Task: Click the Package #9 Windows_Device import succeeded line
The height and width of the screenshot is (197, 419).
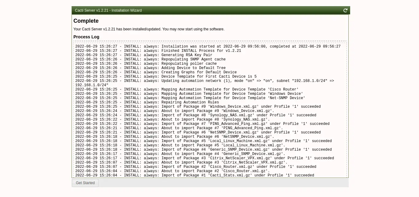Action: (198, 107)
